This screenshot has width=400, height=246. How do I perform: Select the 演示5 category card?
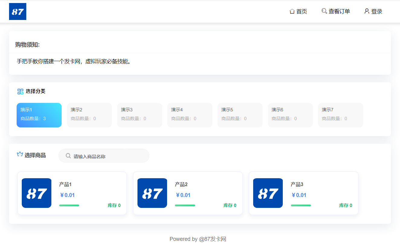[240, 115]
